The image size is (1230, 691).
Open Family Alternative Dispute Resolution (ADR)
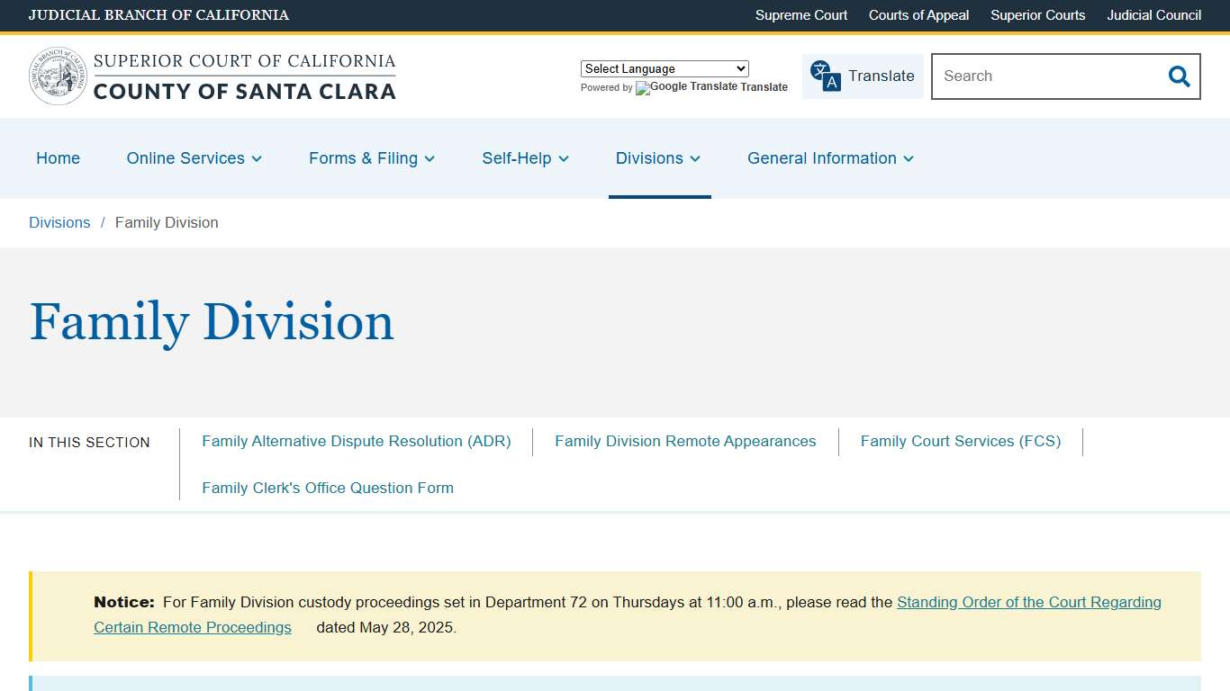[357, 441]
